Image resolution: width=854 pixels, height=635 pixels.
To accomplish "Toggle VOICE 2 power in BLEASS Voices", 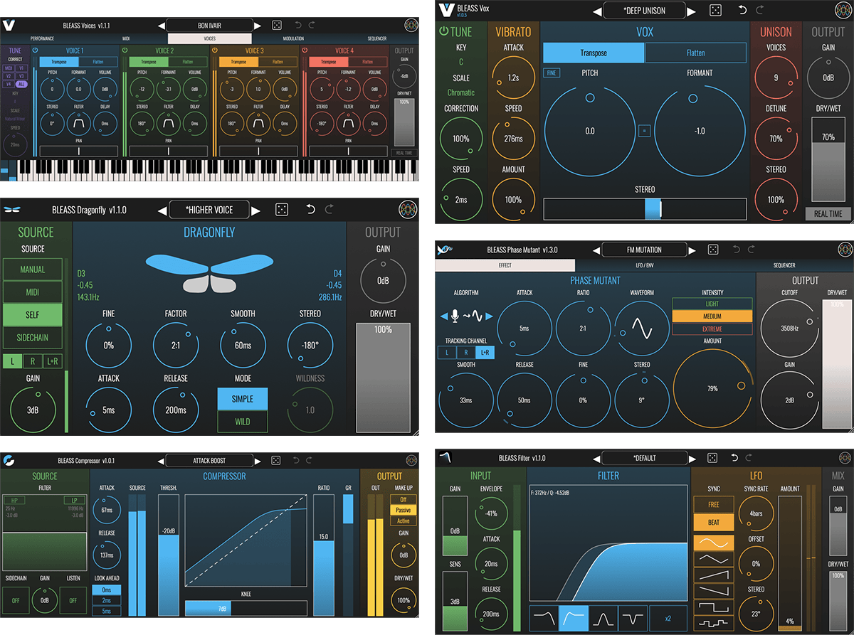I will 125,50.
